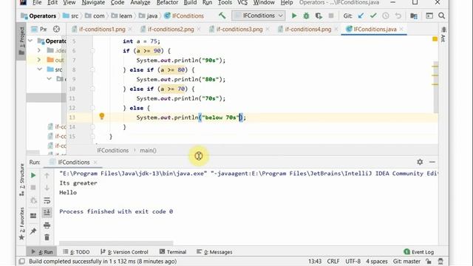Hide the Run tool window with minus icon
Image resolution: width=473 pixels, height=266 pixels.
432,162
